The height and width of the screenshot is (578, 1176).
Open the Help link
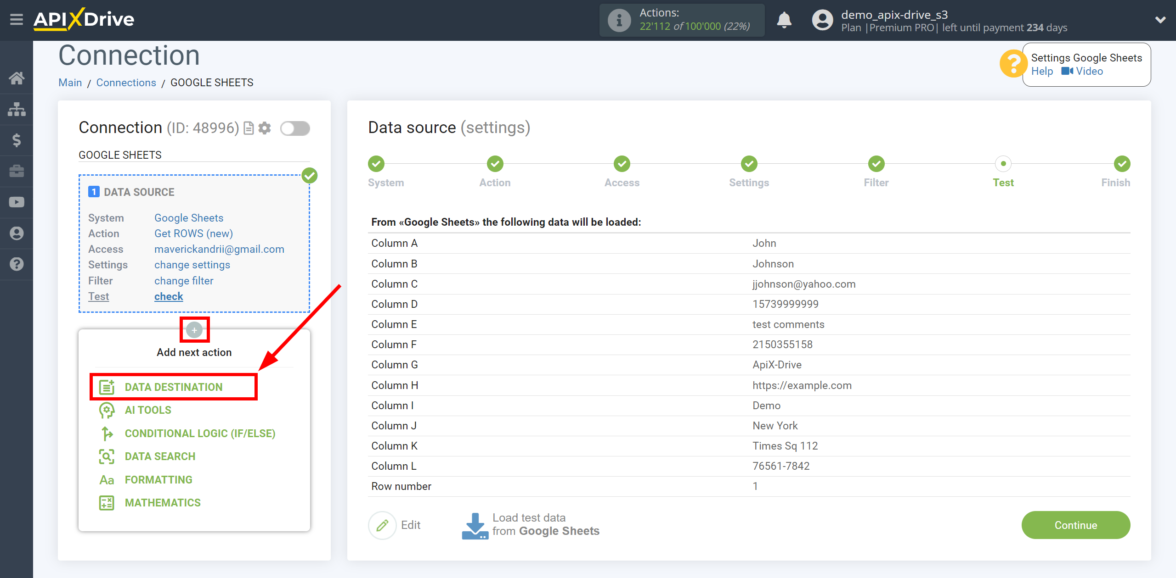[x=1042, y=71]
